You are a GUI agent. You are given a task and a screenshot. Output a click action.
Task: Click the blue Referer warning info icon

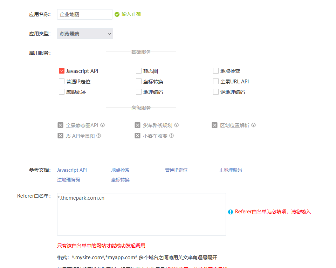point(231,212)
